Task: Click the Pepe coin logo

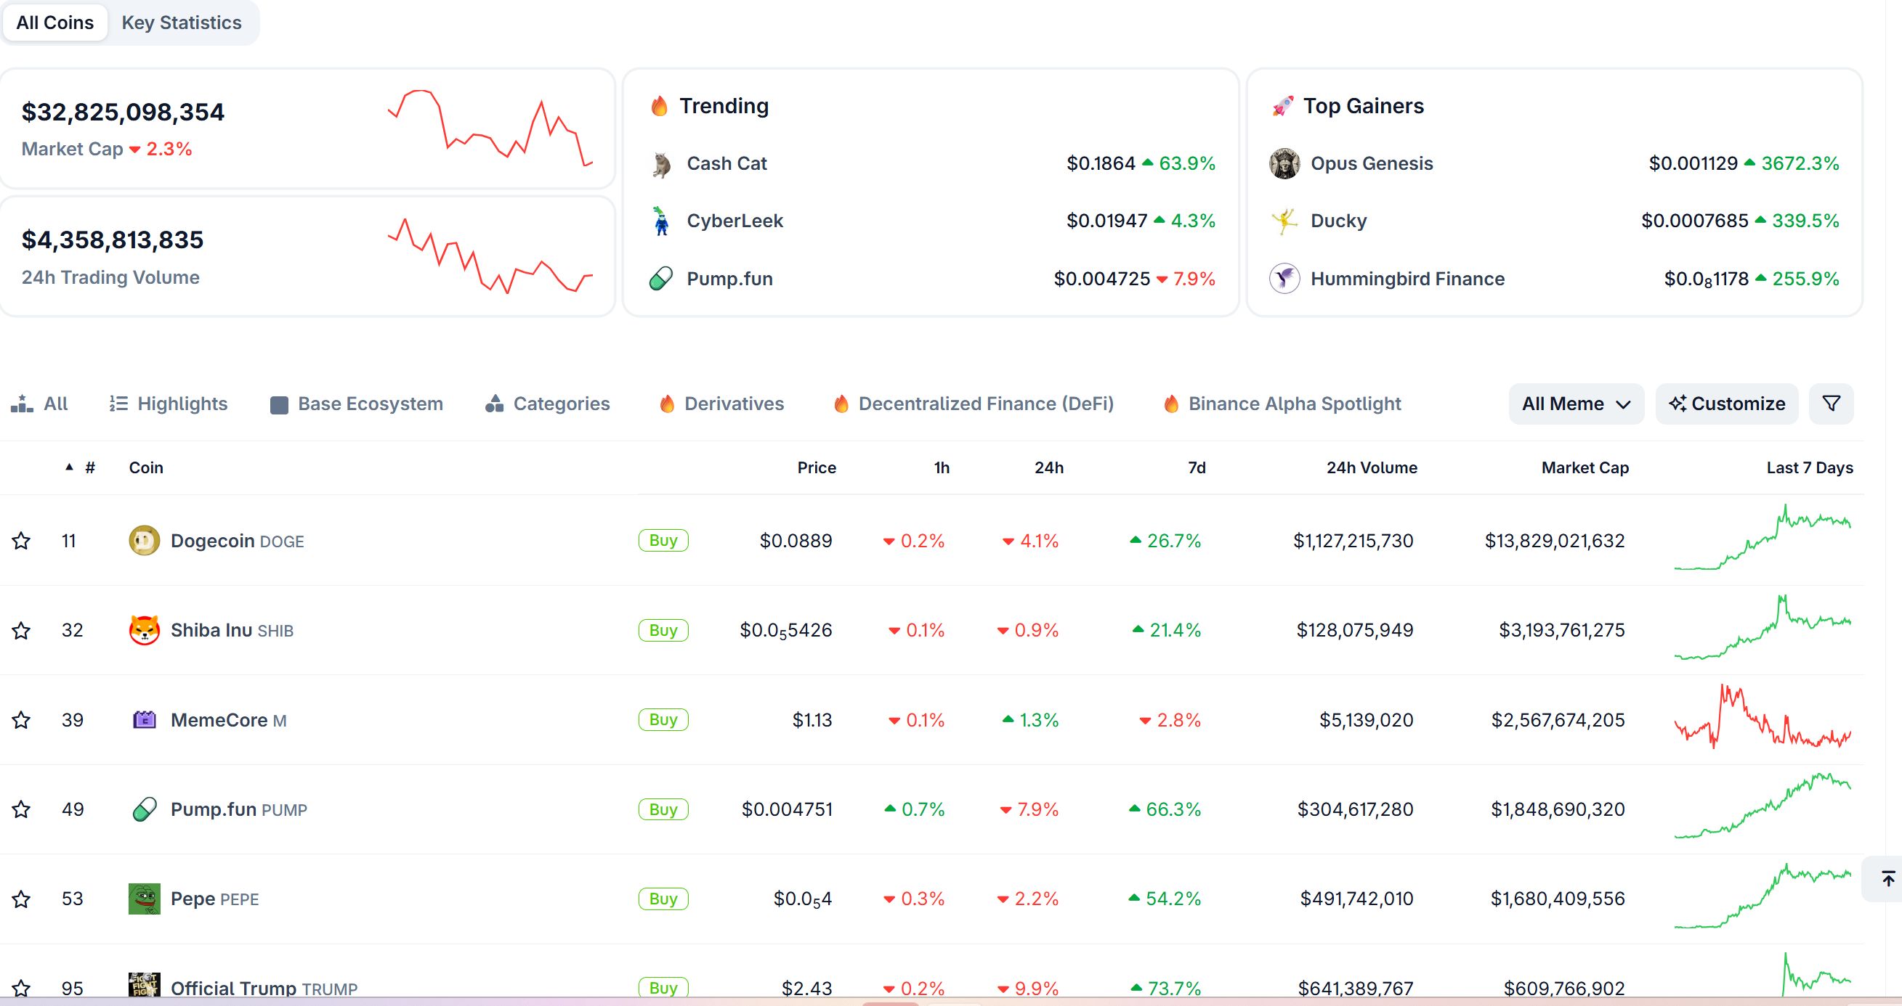Action: pos(144,899)
